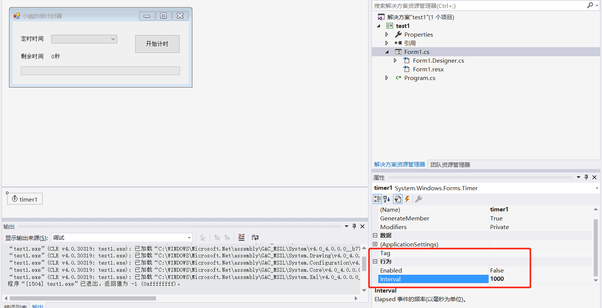602x308 pixels.
Task: Click the 定时时间 label on the form
Action: tap(32, 39)
